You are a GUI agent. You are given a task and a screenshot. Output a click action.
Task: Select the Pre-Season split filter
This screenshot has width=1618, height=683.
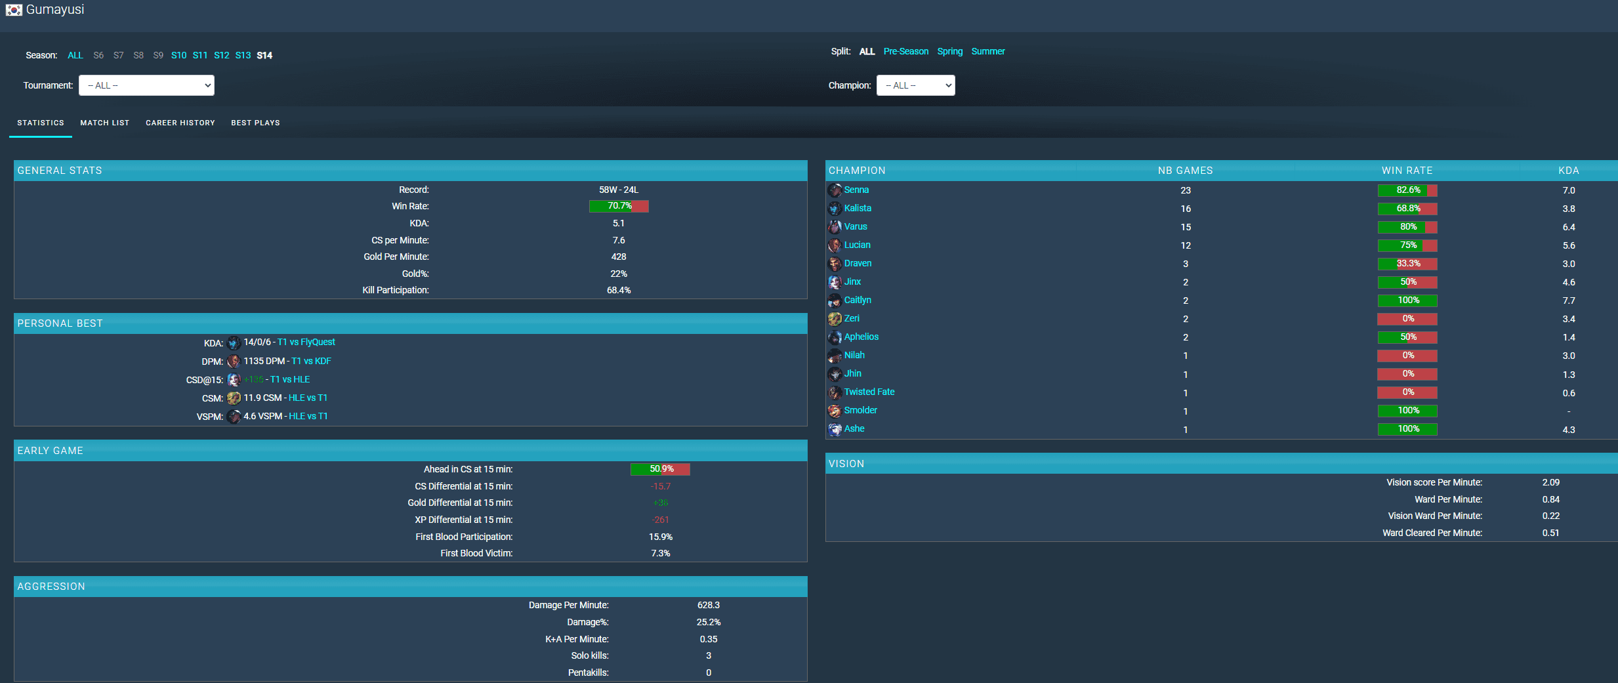tap(905, 51)
